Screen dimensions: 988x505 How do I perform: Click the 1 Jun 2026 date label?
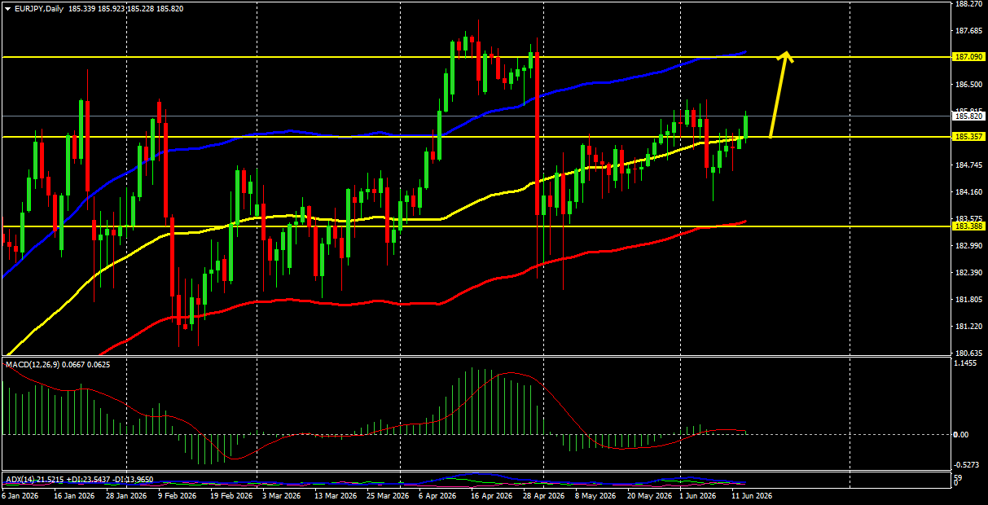(698, 495)
